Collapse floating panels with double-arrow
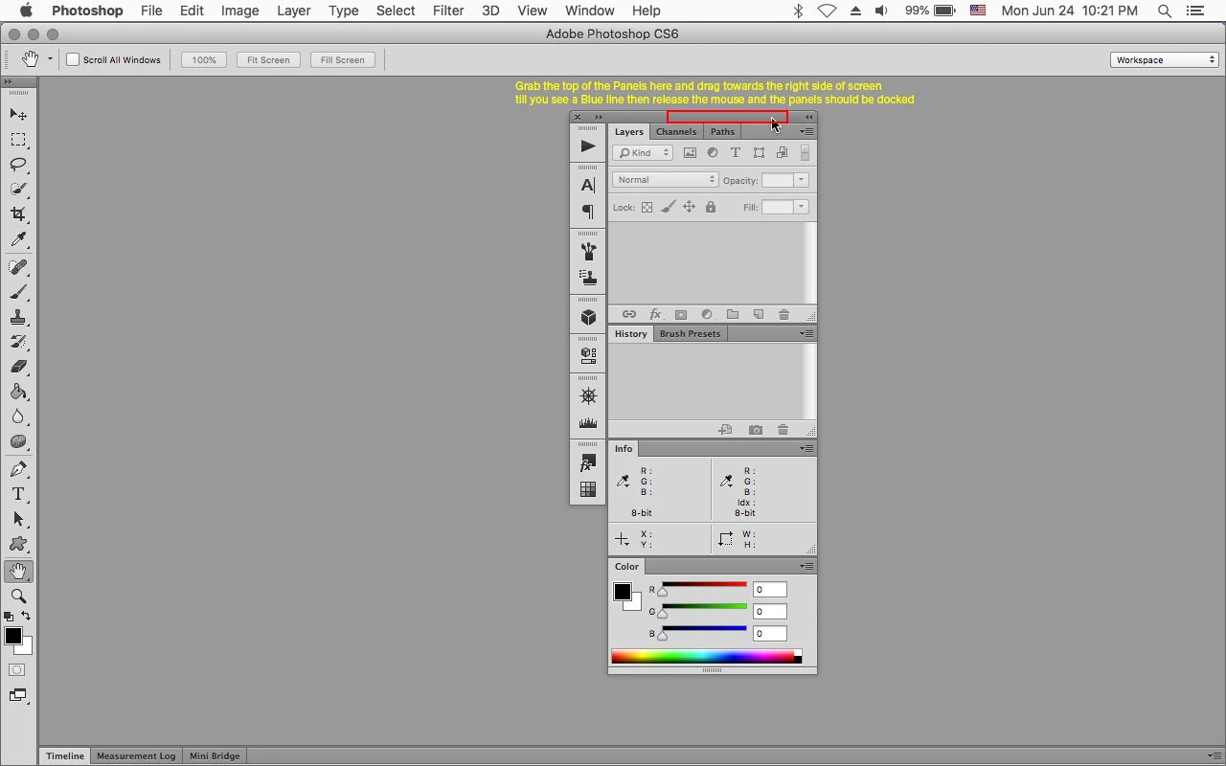1226x766 pixels. tap(808, 117)
